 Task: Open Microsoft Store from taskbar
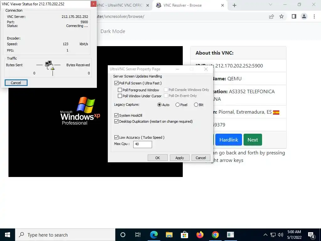click(184, 235)
